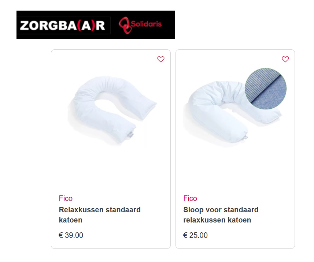Click the black header banner
The height and width of the screenshot is (262, 314).
(96, 25)
